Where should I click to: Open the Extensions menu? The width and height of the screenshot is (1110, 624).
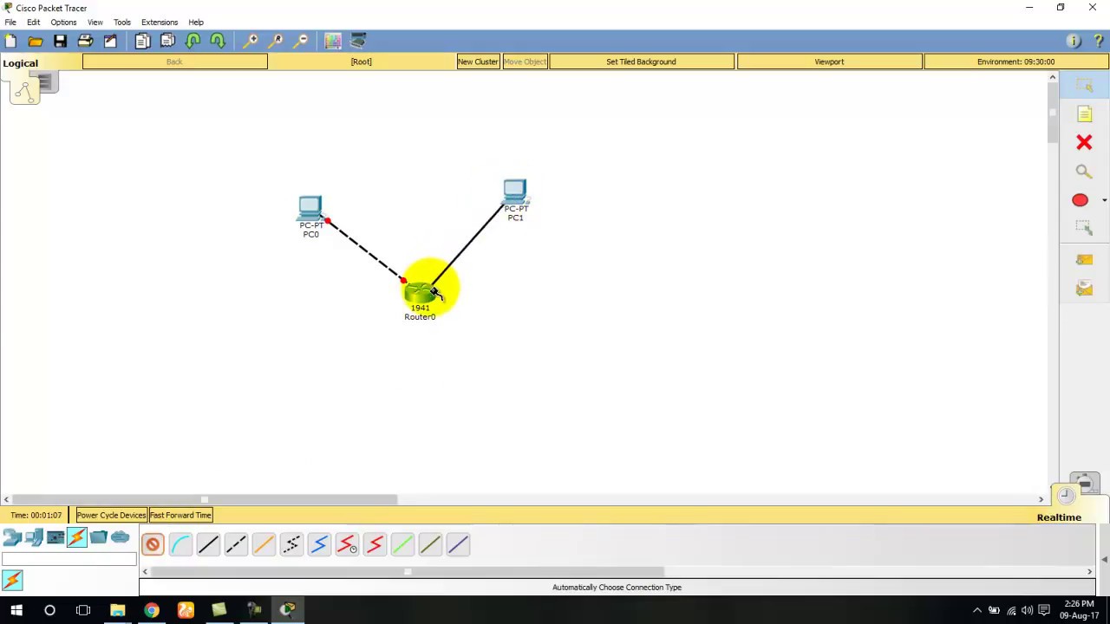tap(160, 23)
